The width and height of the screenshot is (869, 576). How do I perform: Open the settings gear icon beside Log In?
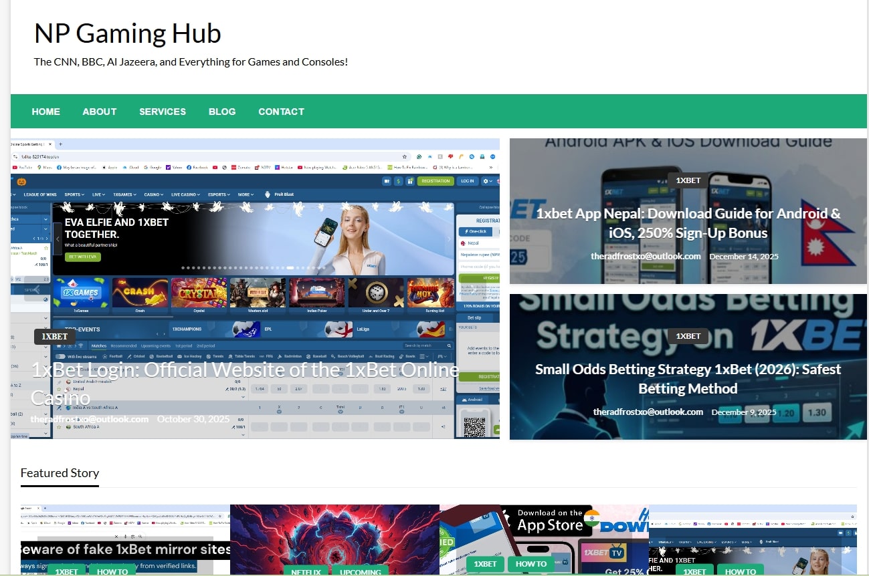[486, 181]
